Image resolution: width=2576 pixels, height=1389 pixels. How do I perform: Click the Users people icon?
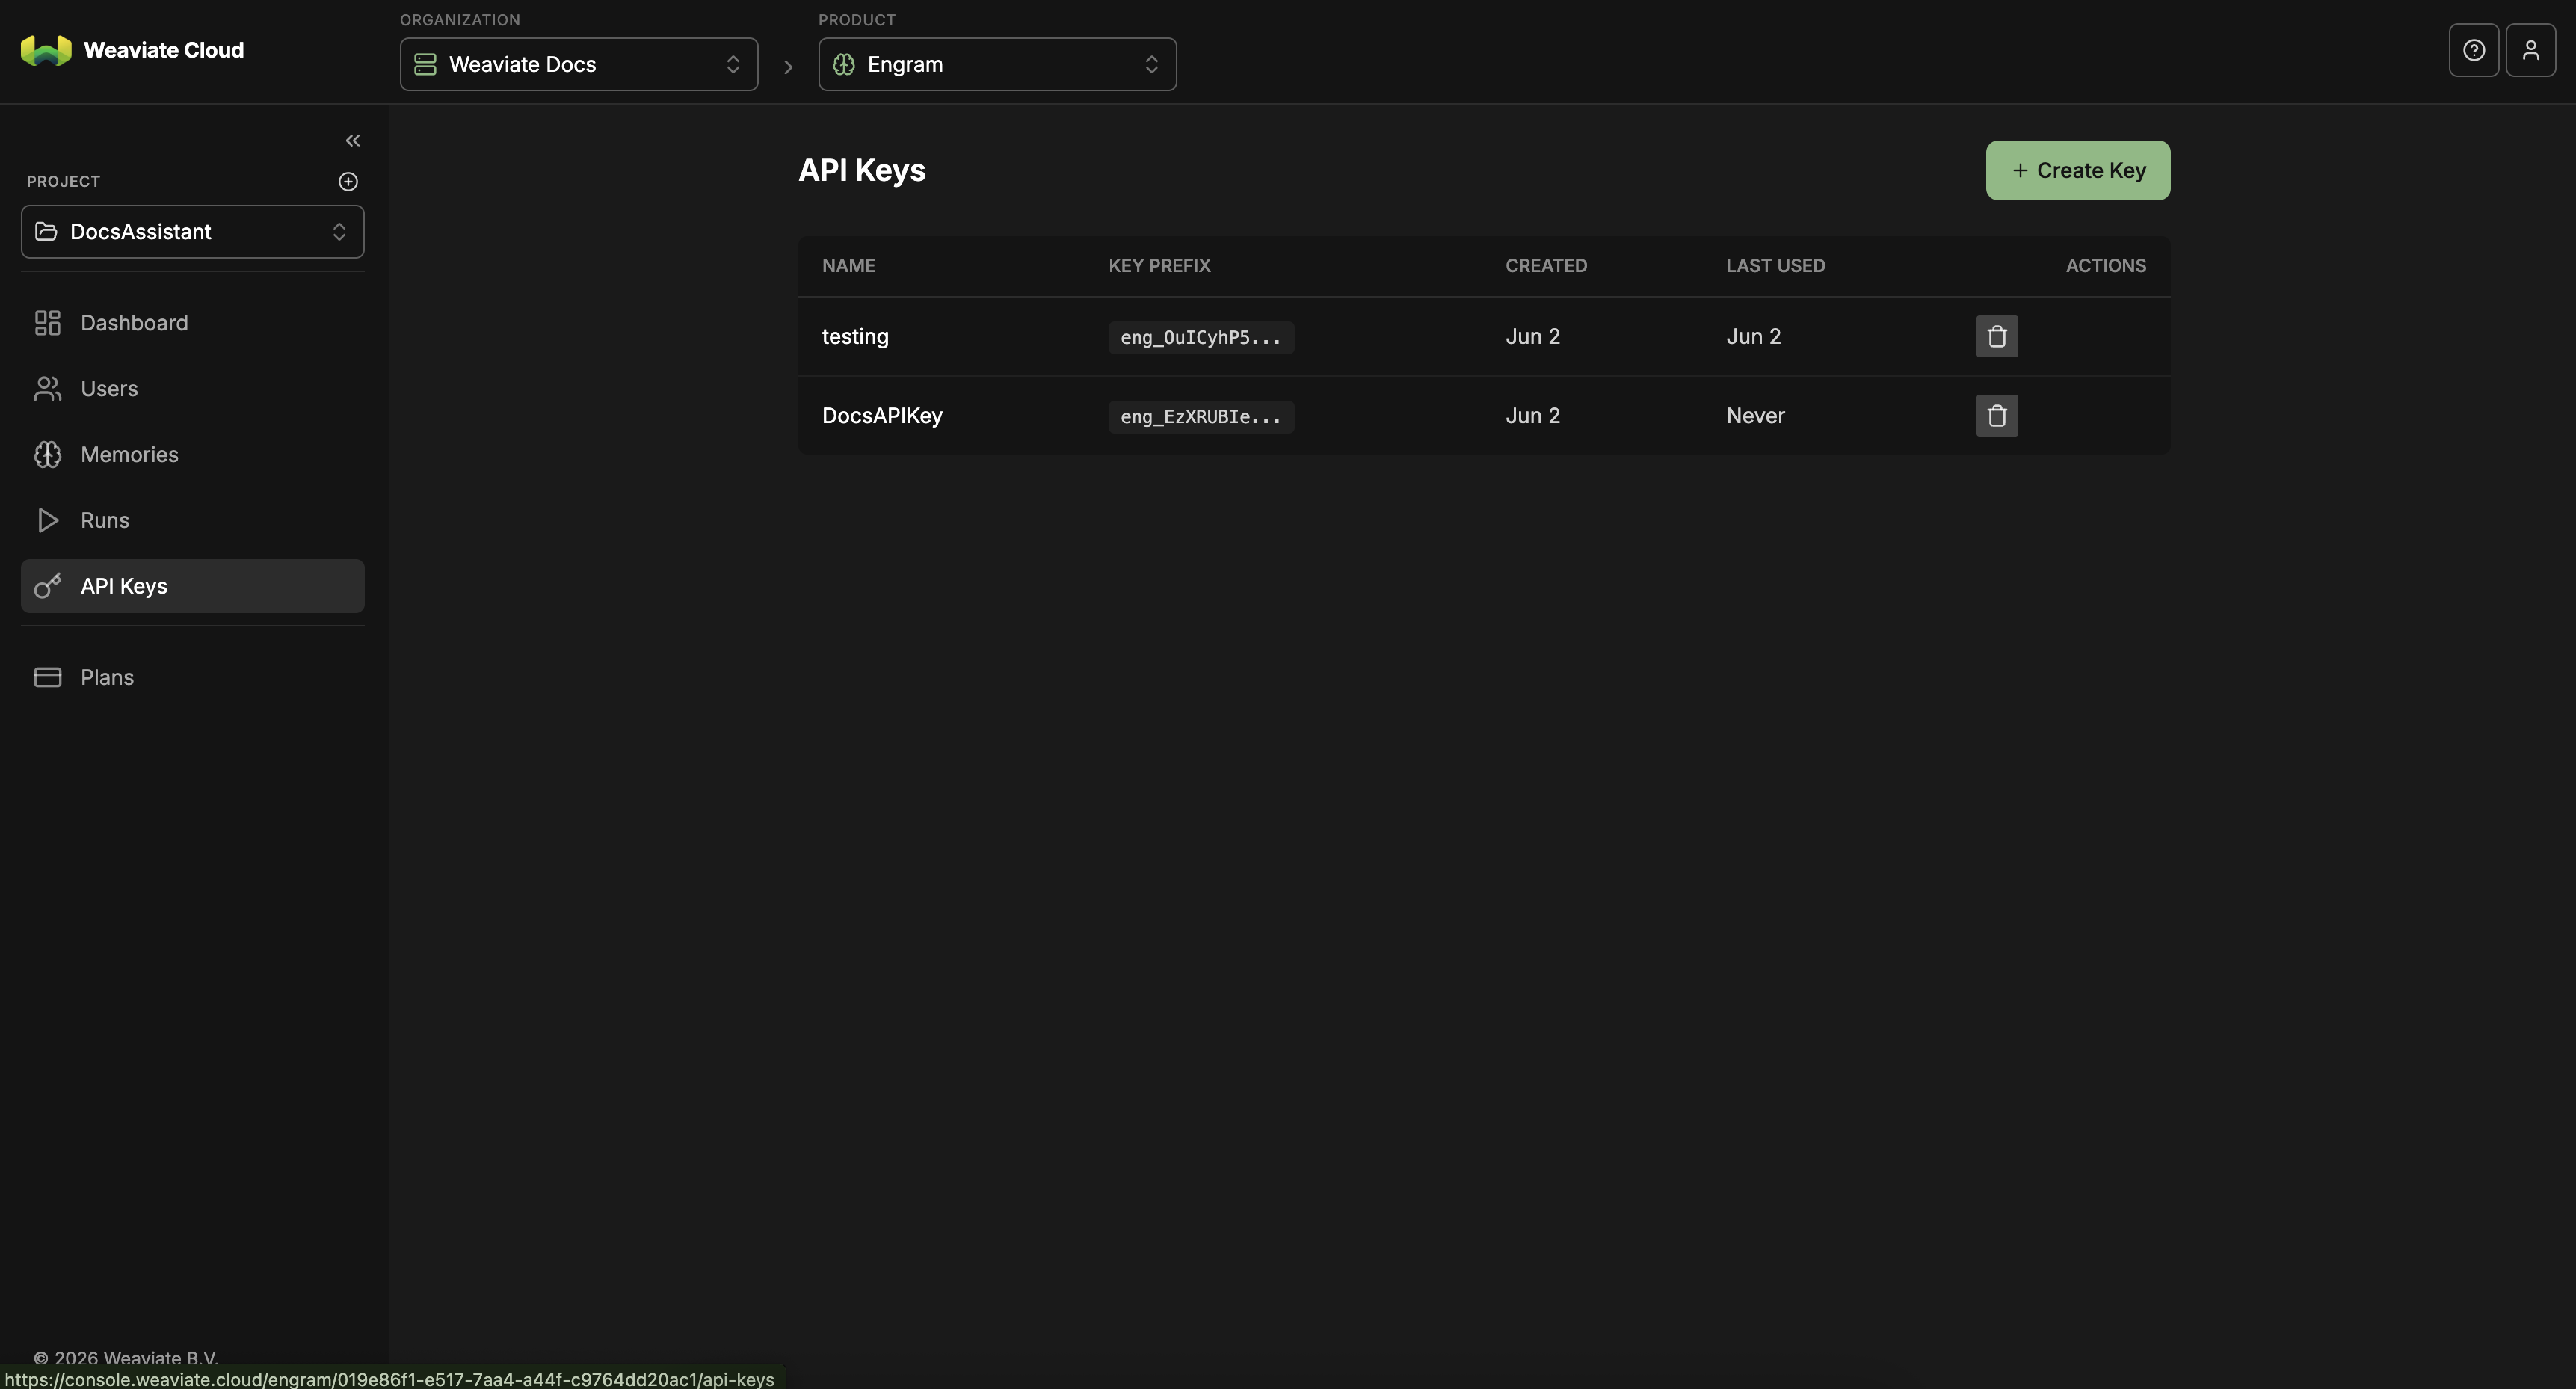(47, 389)
